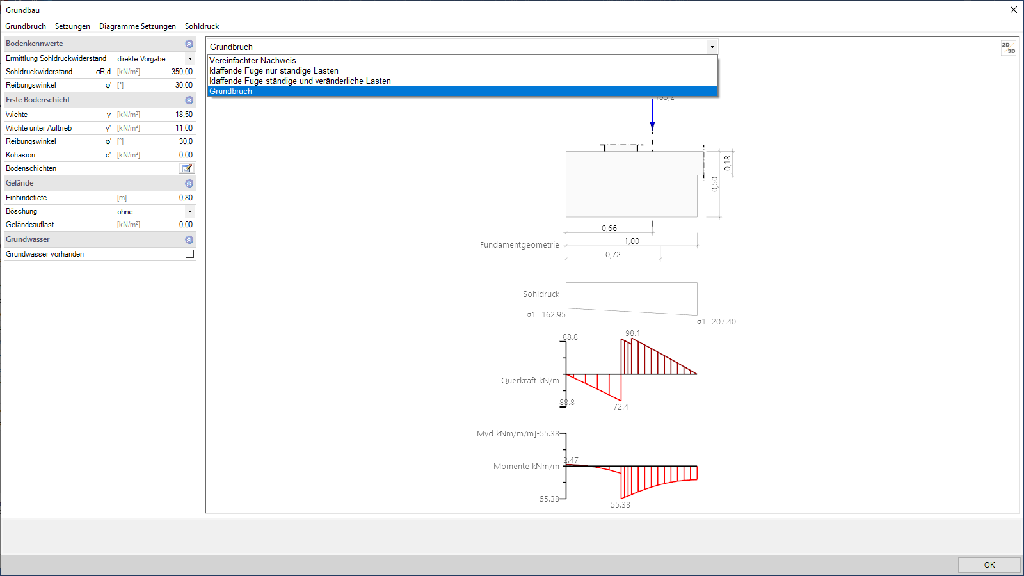Screen dimensions: 1024x576
Task: Open the Ermittlung Sohldruckwiderstand dropdown
Action: [x=190, y=59]
